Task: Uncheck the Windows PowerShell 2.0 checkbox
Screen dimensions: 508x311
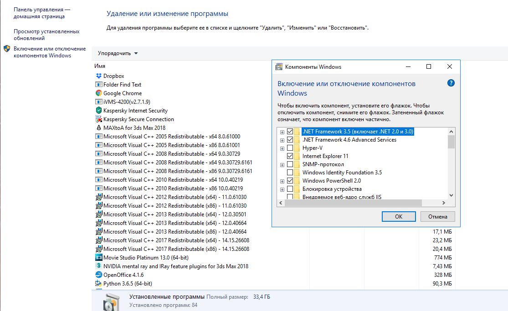Action: pos(290,181)
